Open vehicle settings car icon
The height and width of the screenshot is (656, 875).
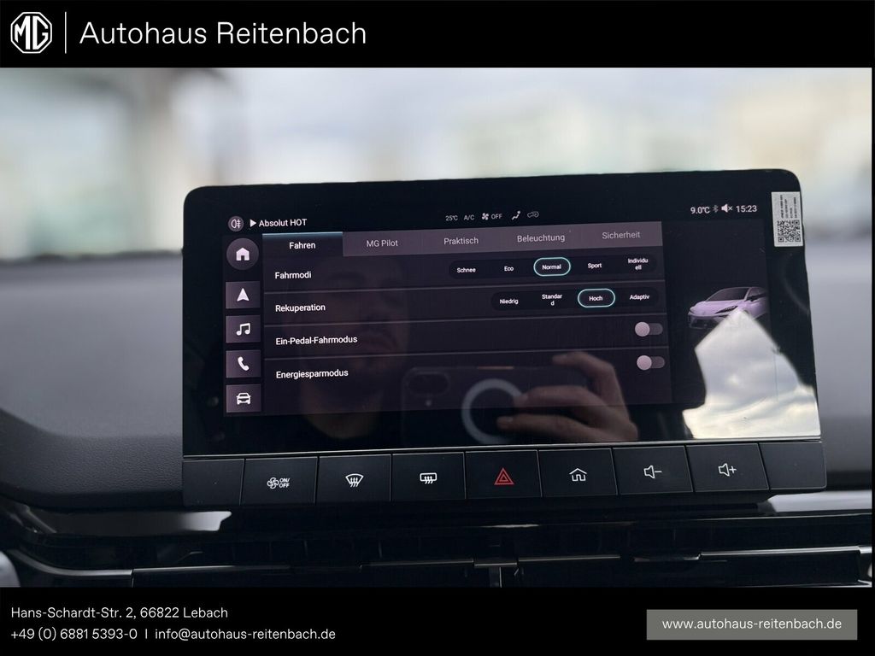[x=244, y=399]
